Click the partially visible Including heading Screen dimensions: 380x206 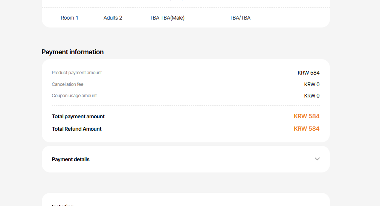[x=63, y=205]
